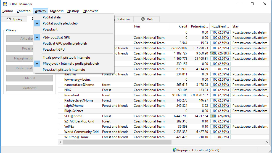Click the horizontal scrollbar right arrow
This screenshot has width=272, height=153.
pyautogui.click(x=267, y=143)
